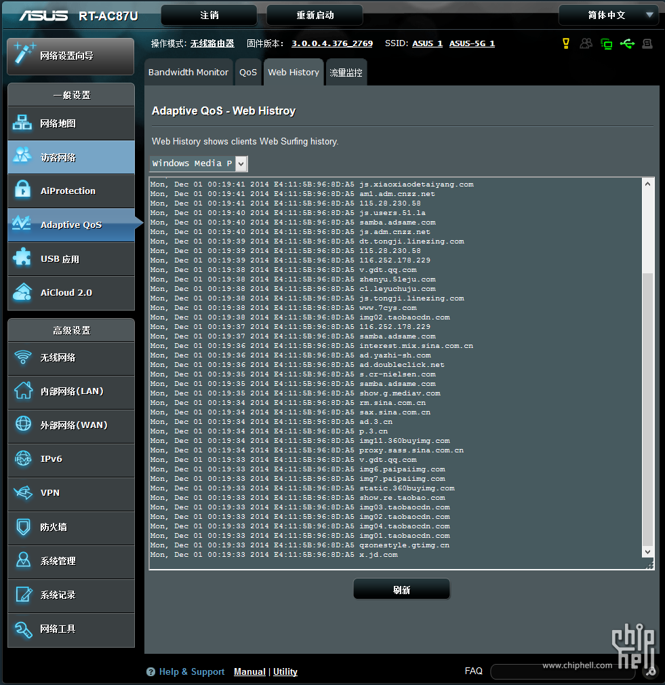Click log entry qzonestyle.gtimg.cn

404,545
